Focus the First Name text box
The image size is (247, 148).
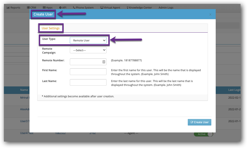click(88, 72)
